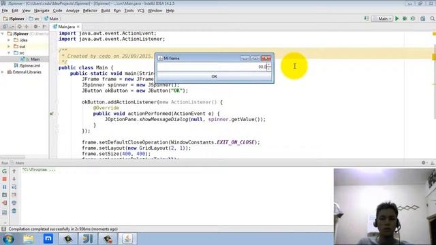Switch to IntelliJ IDEA taskbar icon
Image resolution: width=436 pixels, height=245 pixels.
(88, 239)
